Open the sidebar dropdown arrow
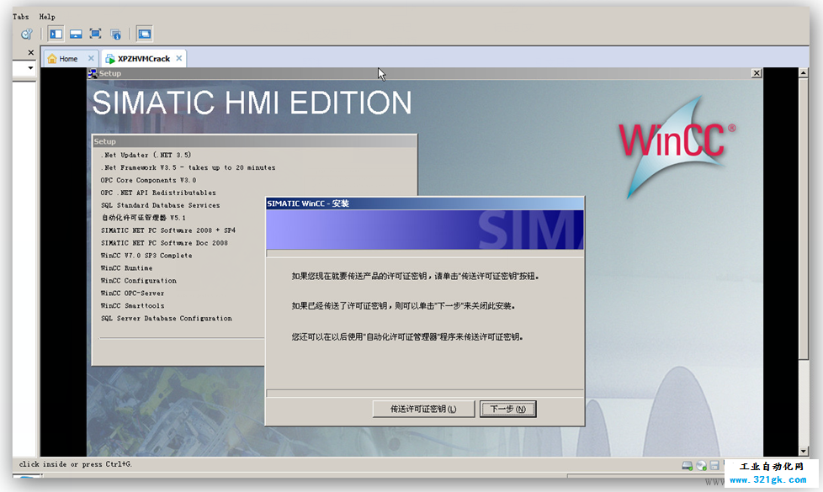Viewport: 823px width, 492px height. 30,68
